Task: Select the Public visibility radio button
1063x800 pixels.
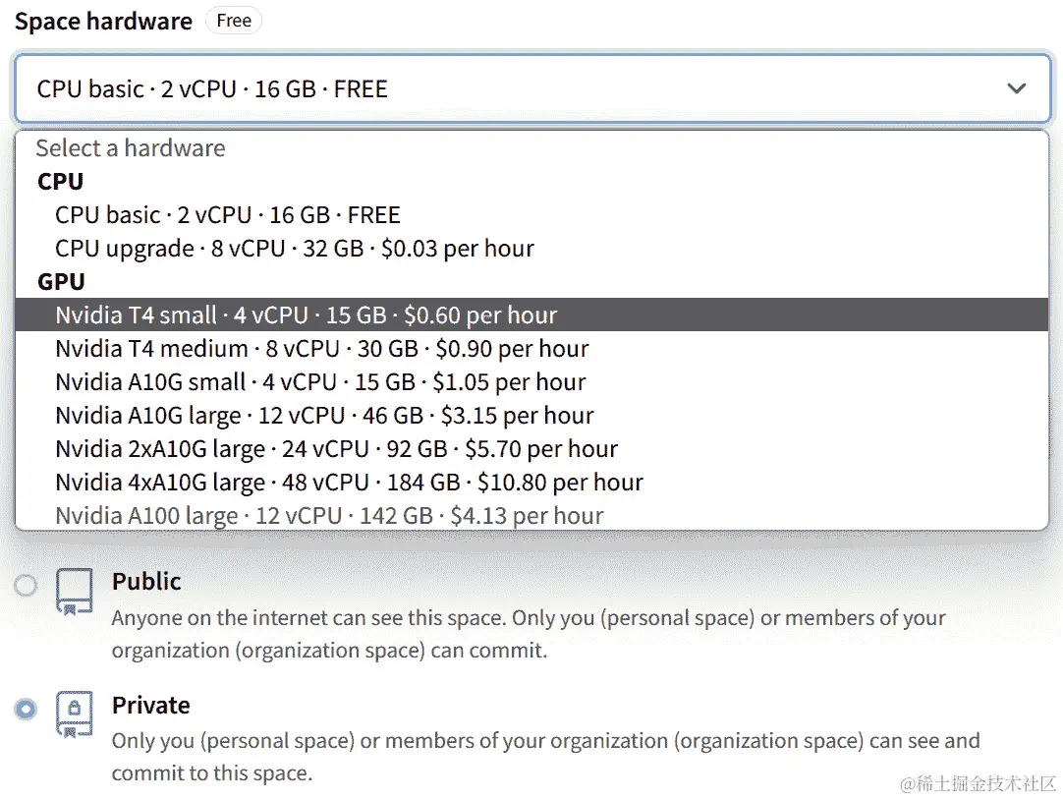Action: 25,585
